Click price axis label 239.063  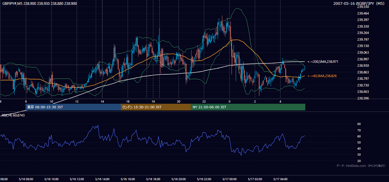[363, 52]
